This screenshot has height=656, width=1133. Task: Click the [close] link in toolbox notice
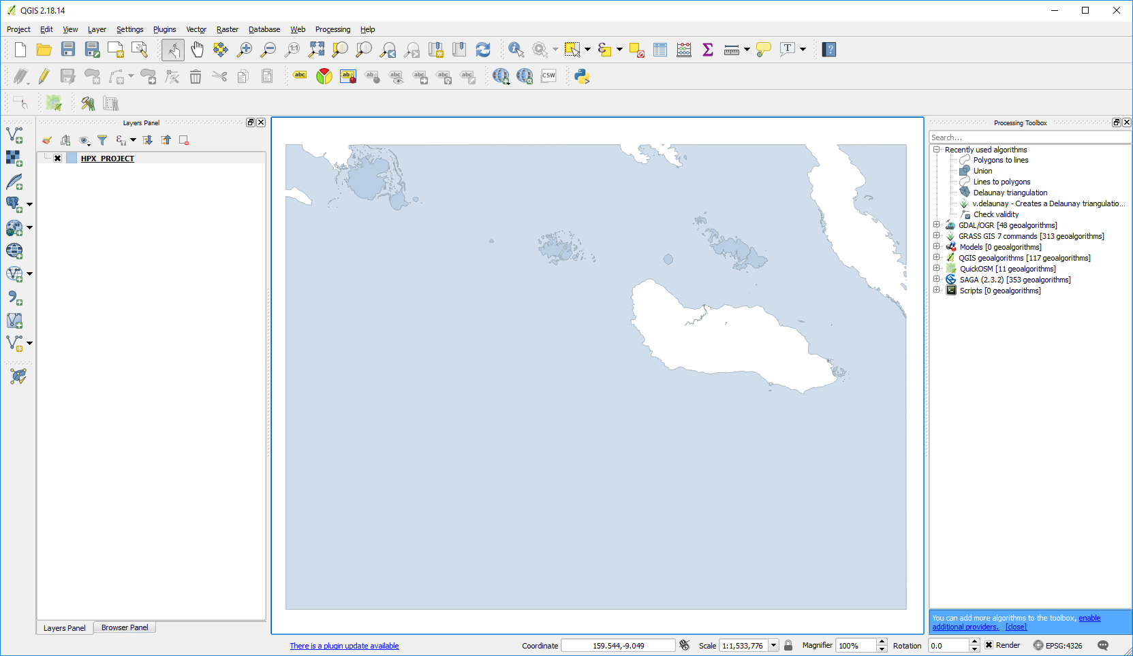pyautogui.click(x=1016, y=627)
